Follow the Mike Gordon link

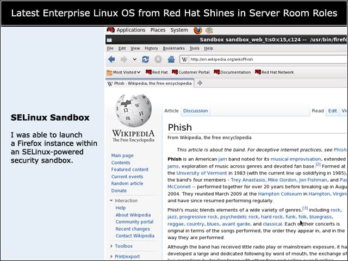pos(282,180)
